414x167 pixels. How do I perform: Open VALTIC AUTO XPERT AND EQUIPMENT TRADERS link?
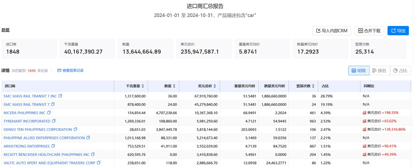coord(50,163)
